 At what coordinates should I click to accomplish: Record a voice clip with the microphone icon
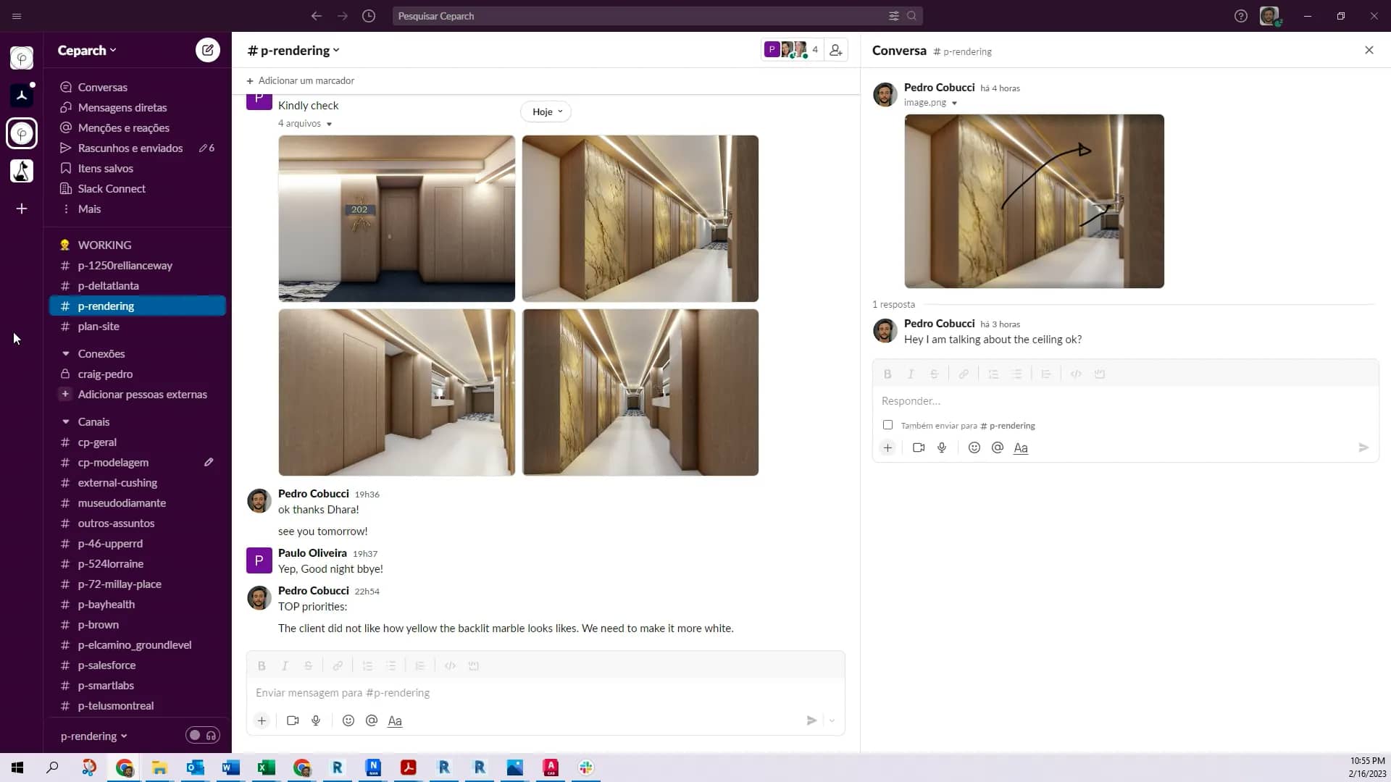tap(315, 720)
